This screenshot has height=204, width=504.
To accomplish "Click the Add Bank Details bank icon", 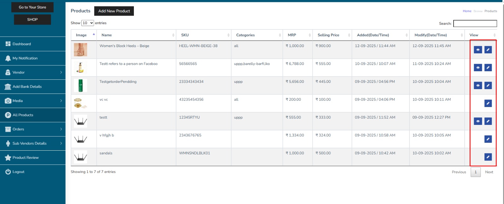I will [8, 87].
